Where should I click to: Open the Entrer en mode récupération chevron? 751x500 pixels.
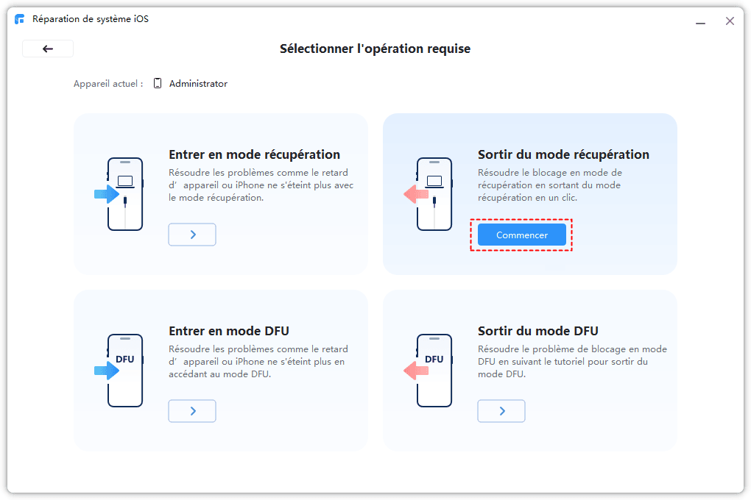(192, 235)
